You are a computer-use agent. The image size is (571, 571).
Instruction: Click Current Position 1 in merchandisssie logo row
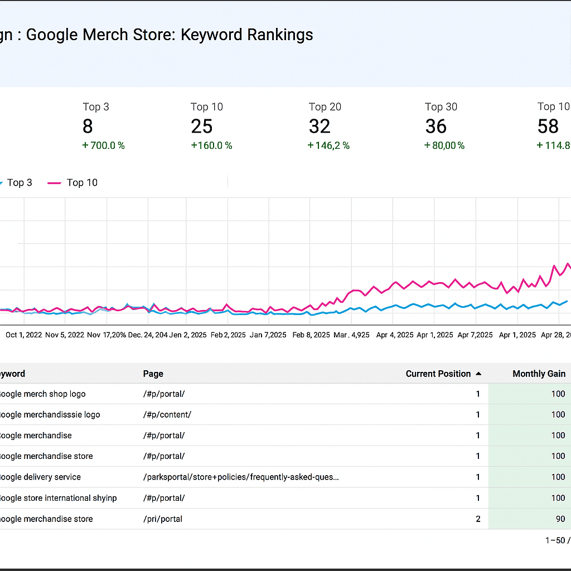coord(478,414)
